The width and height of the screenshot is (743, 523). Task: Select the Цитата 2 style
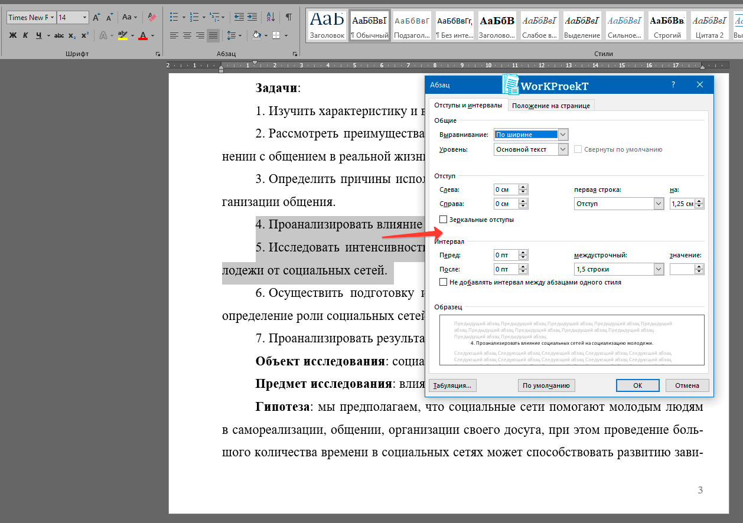(x=710, y=25)
